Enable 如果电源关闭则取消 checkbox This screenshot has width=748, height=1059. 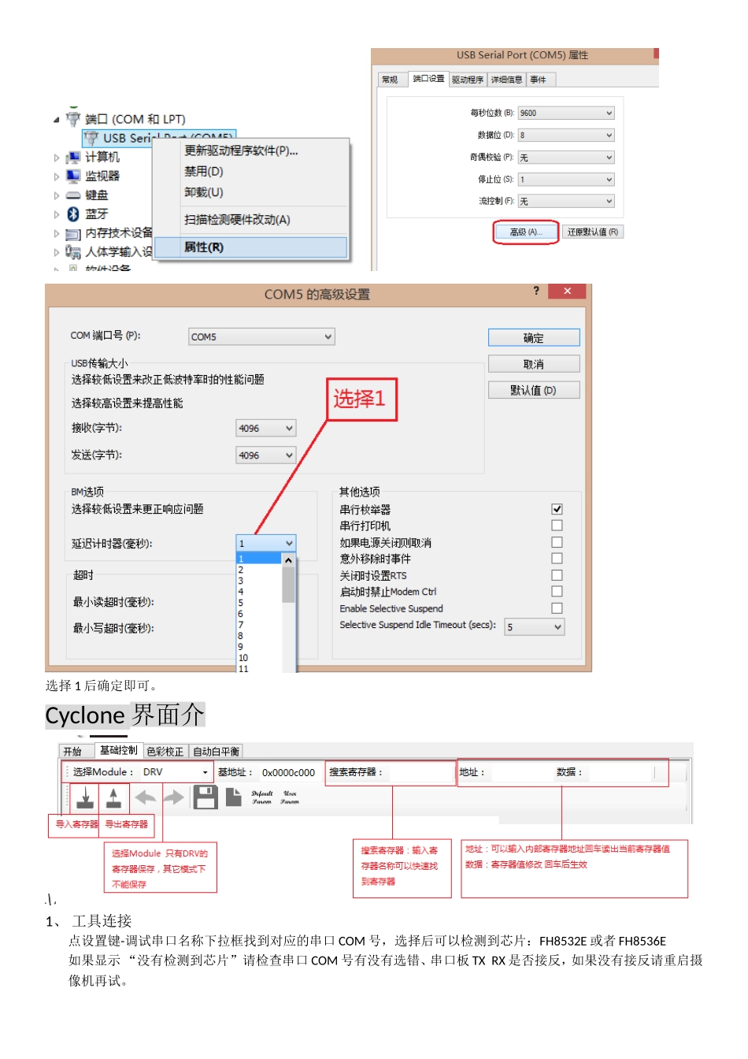pos(557,542)
